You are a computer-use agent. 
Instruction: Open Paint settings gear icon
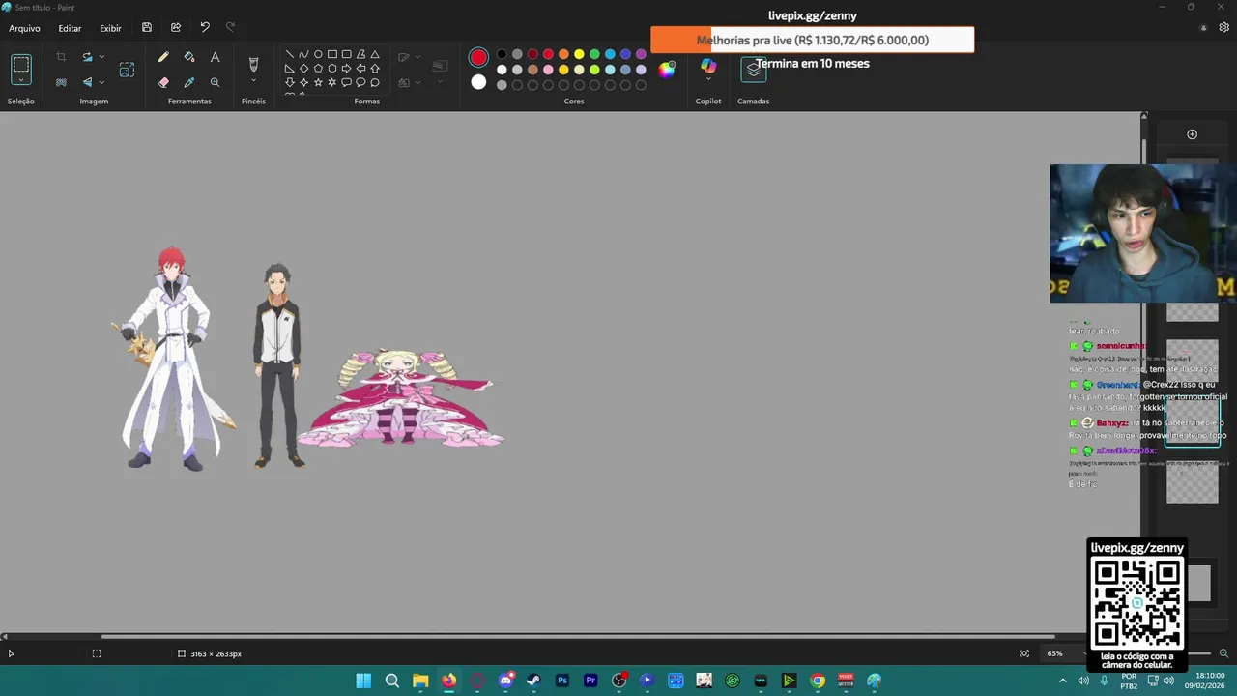click(1224, 28)
